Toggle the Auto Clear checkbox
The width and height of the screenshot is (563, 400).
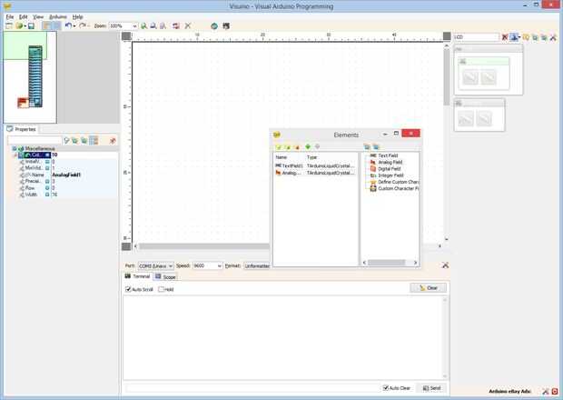pyautogui.click(x=386, y=388)
